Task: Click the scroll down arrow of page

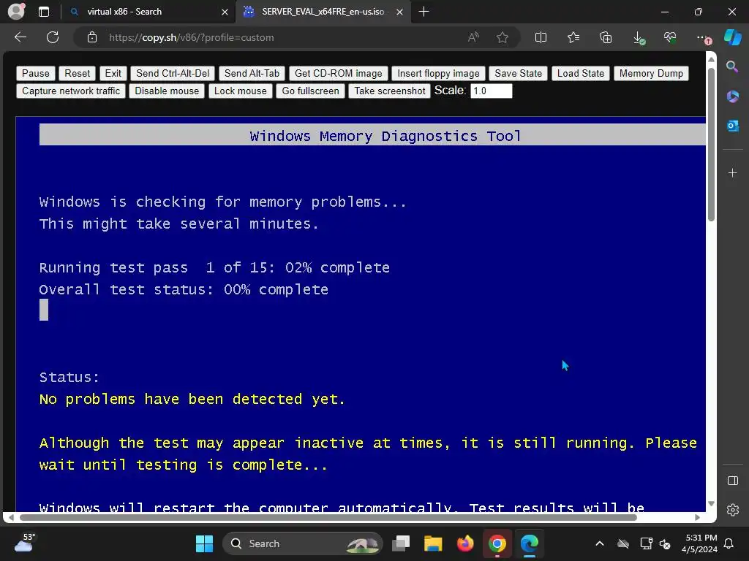Action: click(711, 504)
